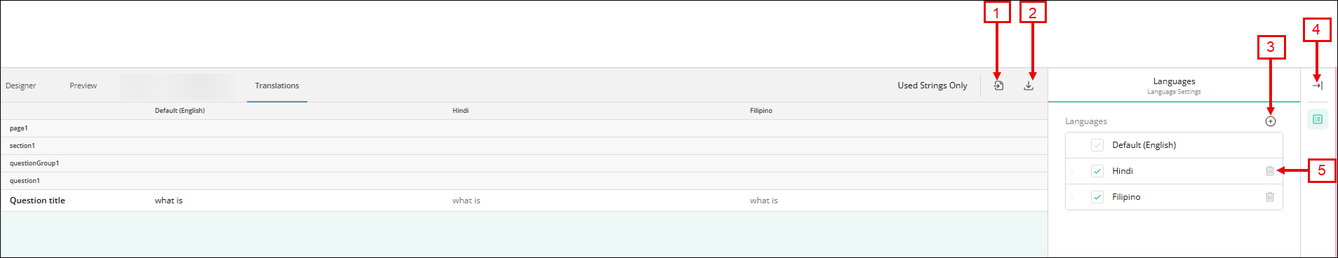Click the download translations icon

click(1029, 86)
